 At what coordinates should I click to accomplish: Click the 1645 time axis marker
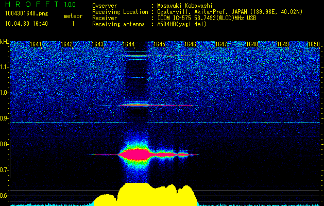click(x=159, y=44)
